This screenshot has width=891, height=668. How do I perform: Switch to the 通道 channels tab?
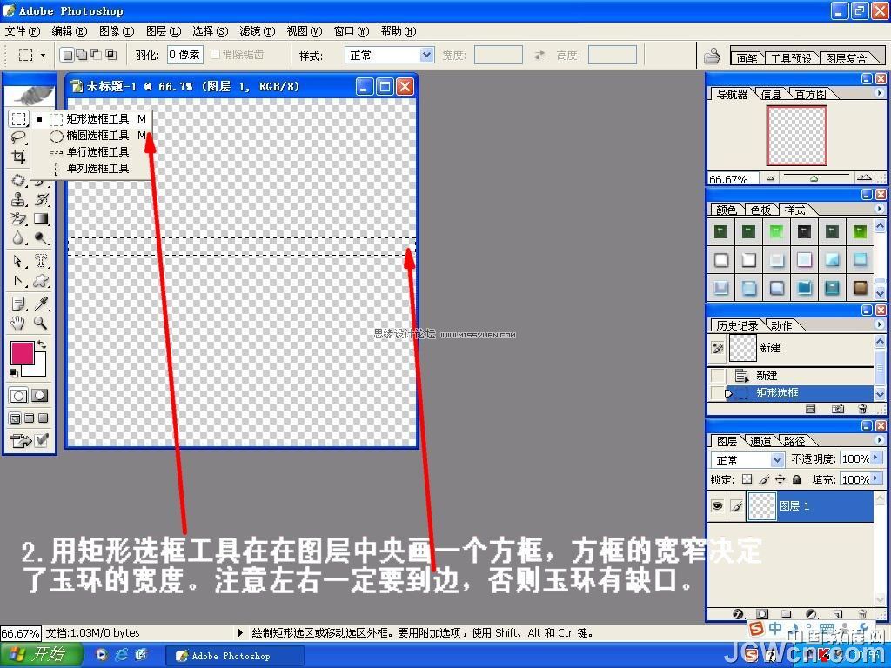[760, 441]
